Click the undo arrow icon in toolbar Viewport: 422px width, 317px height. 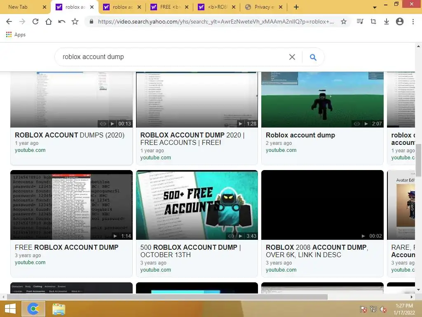coord(62,21)
